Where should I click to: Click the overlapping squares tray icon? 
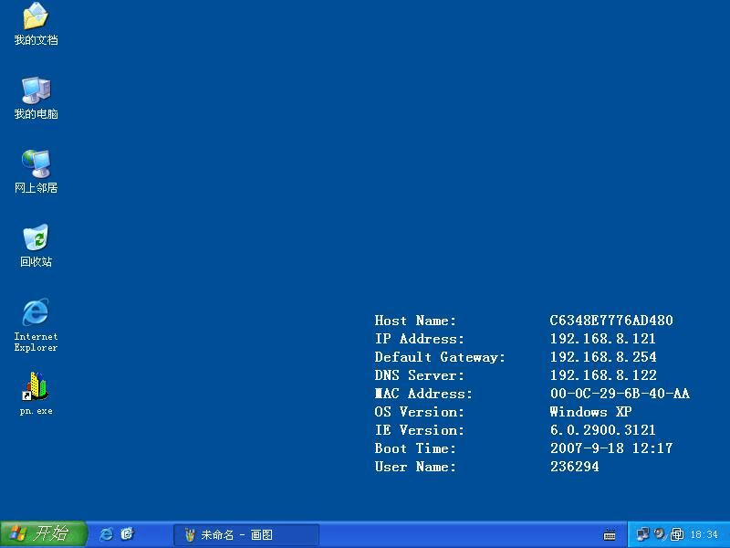click(677, 534)
